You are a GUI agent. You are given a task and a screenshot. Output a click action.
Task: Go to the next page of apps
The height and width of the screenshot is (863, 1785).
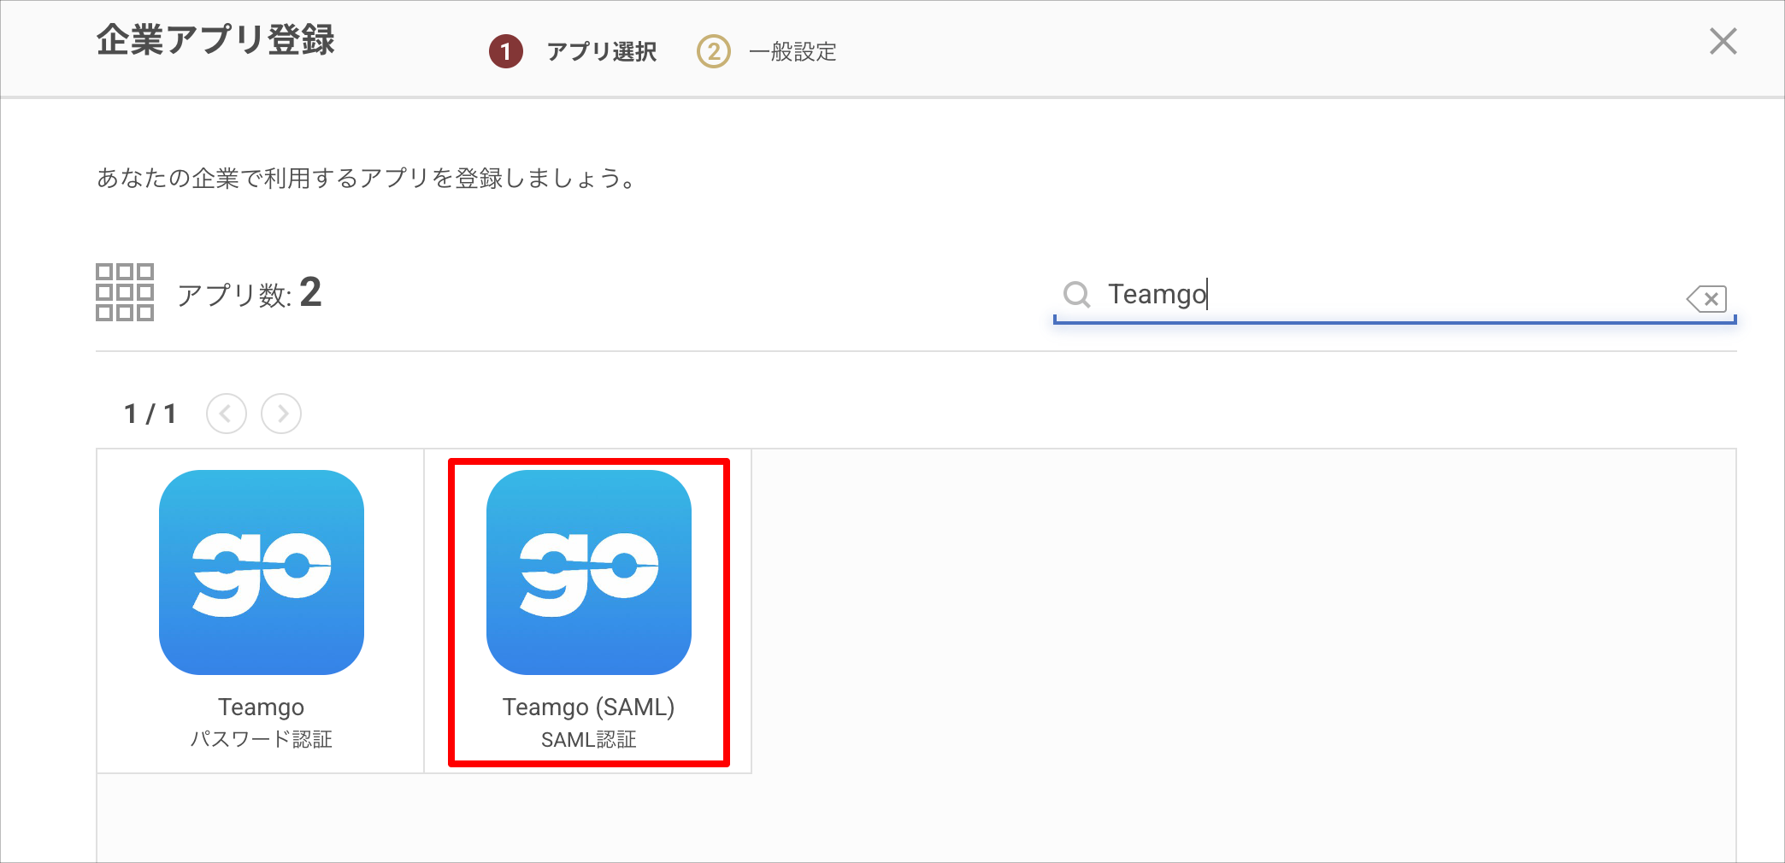(281, 414)
